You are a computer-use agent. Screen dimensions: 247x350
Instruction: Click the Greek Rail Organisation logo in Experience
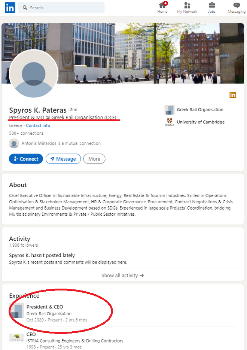coord(16,311)
